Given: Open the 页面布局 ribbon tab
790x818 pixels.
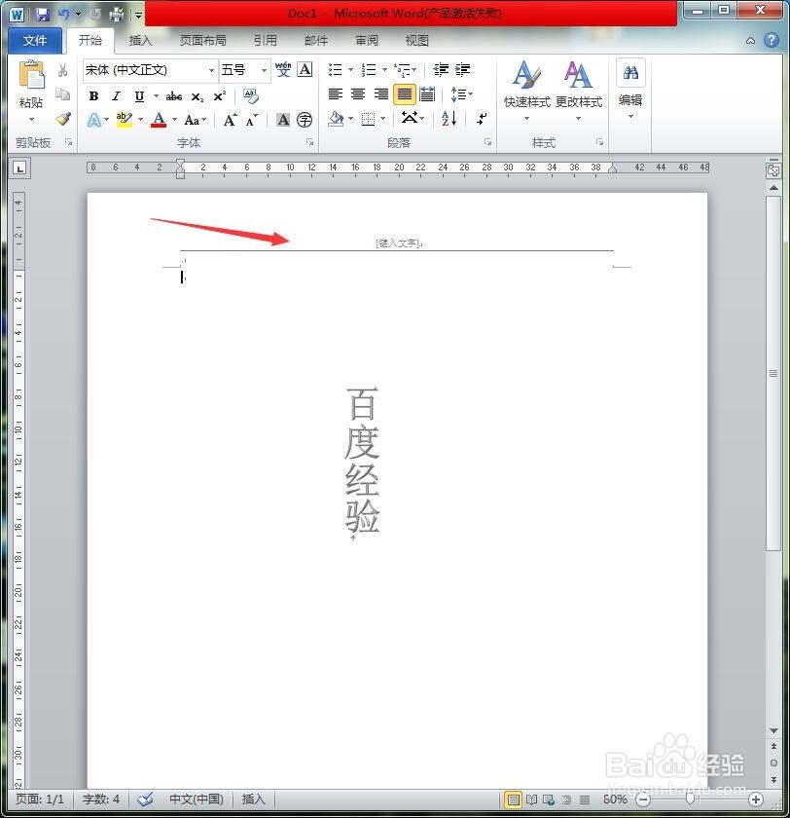Looking at the screenshot, I should point(203,41).
